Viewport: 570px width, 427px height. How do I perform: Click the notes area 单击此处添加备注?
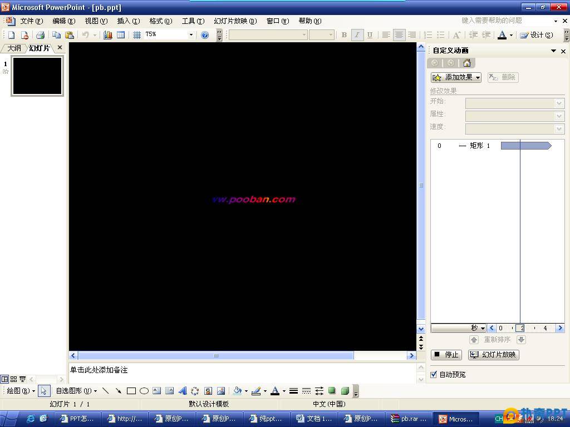(x=242, y=372)
